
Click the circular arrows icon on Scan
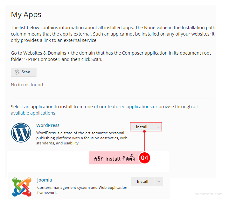click(x=17, y=72)
